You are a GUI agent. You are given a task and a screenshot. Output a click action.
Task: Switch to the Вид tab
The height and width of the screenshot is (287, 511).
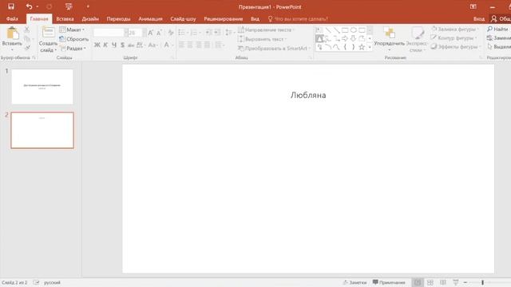[x=255, y=19]
